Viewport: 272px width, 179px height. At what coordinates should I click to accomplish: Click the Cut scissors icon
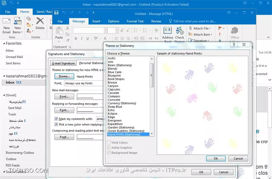click(67, 28)
